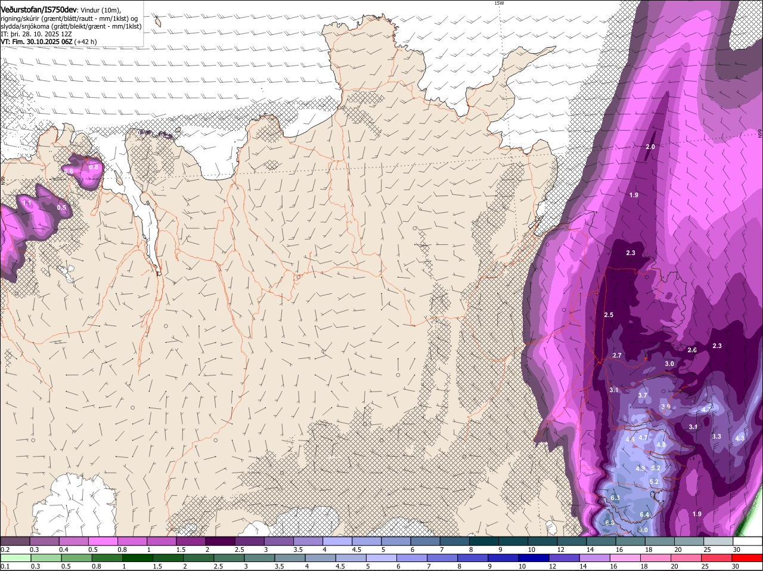Click the 3.7 precipitation value on the map

[x=643, y=395]
